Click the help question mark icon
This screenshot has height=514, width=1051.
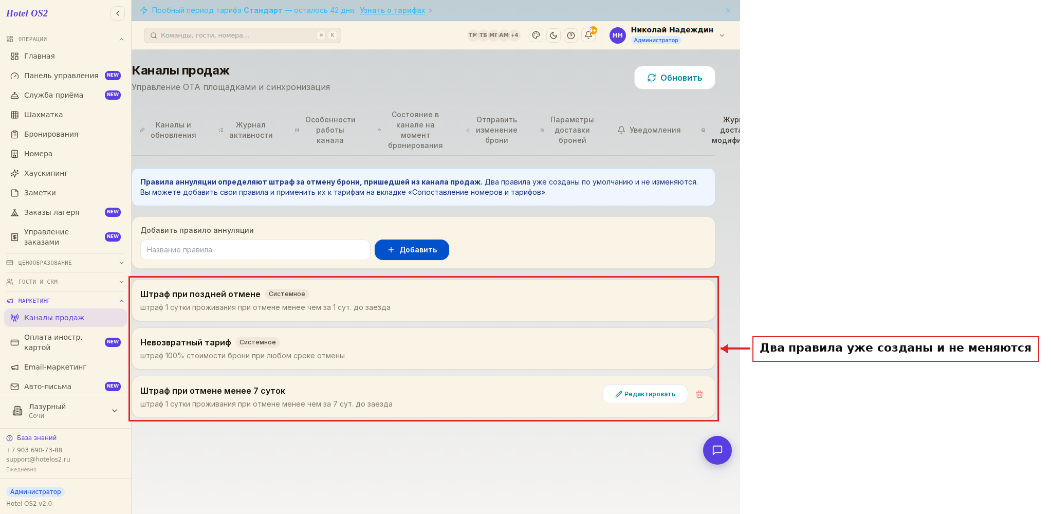[571, 35]
